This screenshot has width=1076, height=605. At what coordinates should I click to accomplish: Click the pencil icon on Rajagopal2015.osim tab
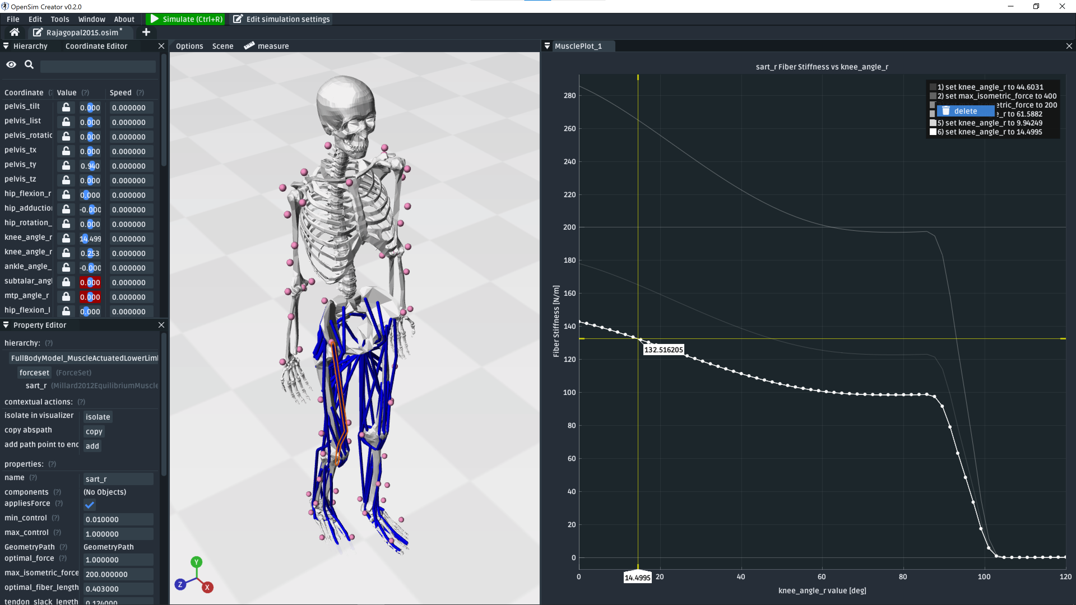(x=37, y=32)
